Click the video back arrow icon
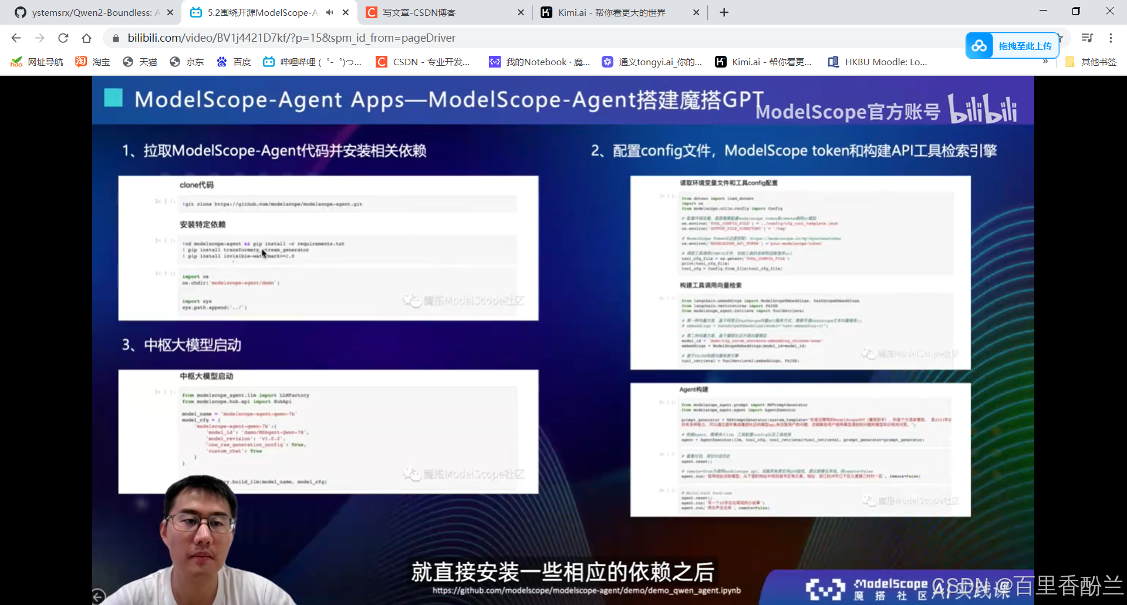 (99, 596)
